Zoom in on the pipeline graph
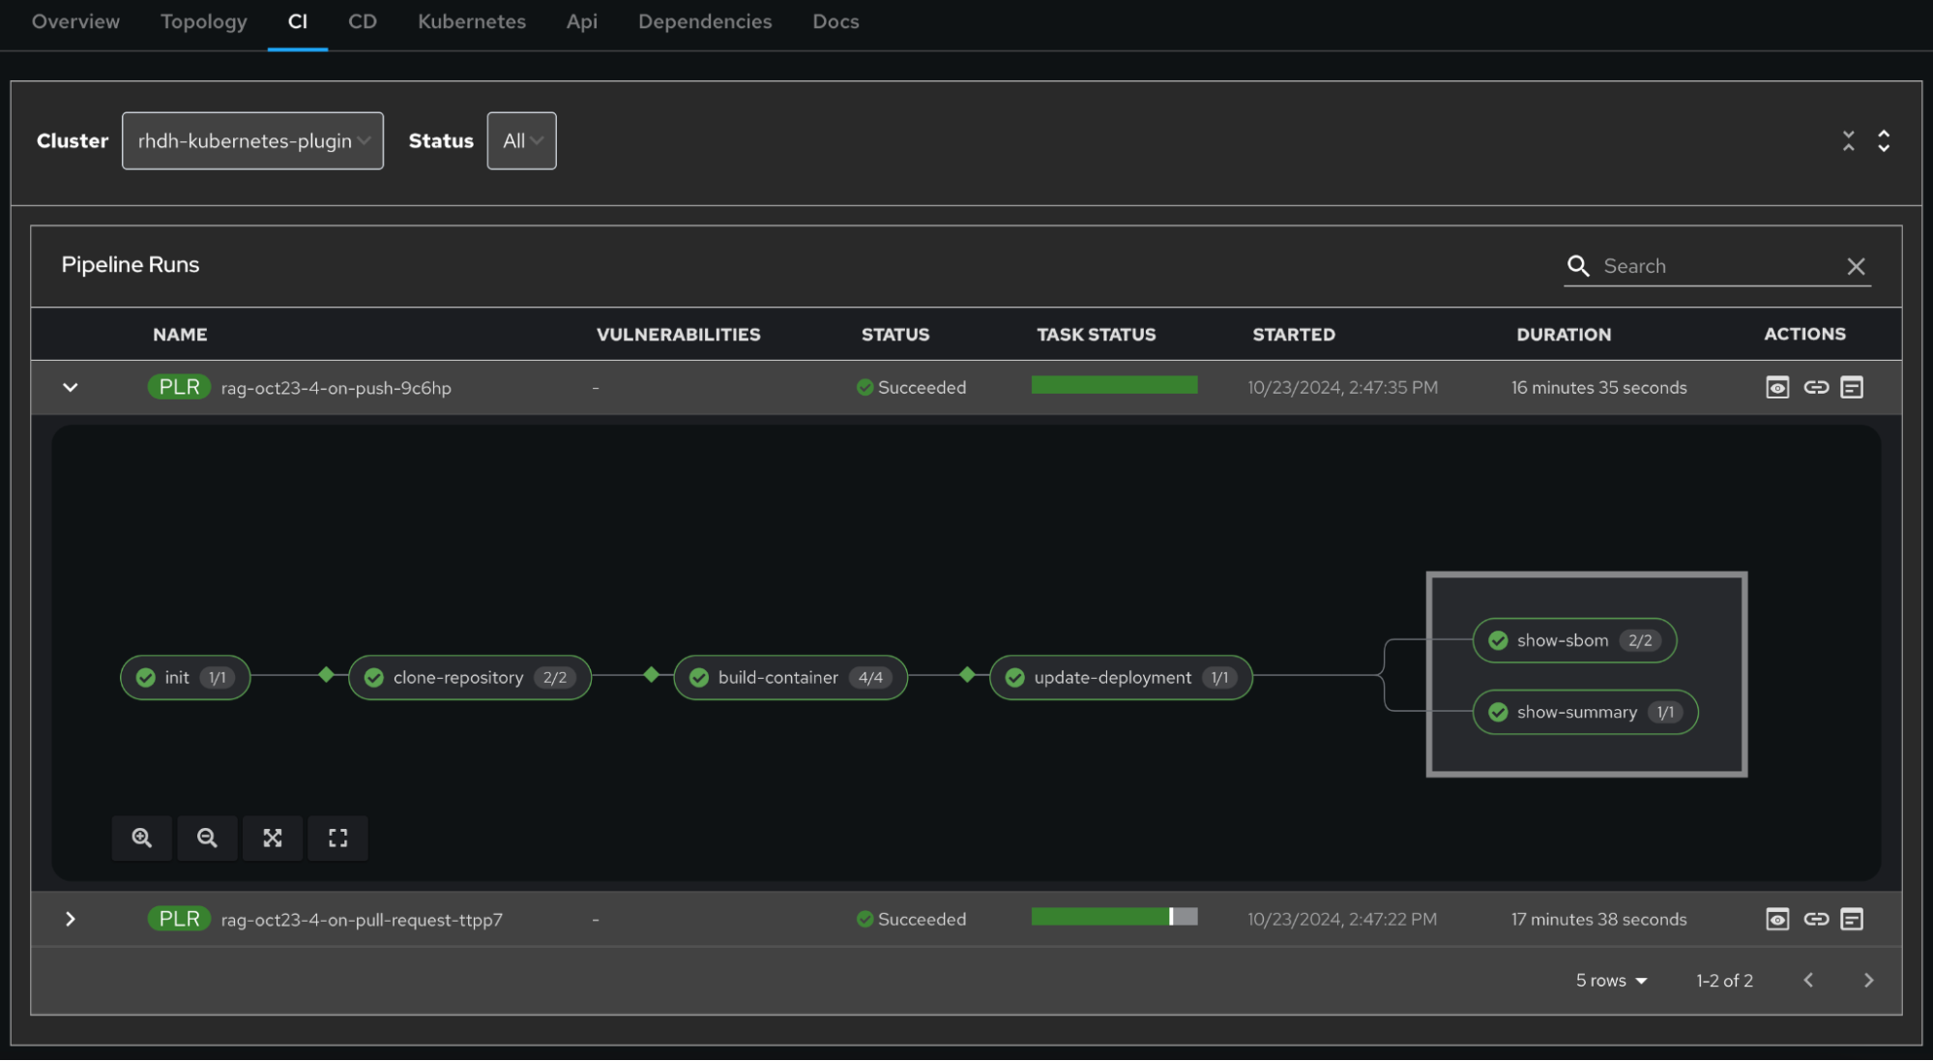 point(142,839)
